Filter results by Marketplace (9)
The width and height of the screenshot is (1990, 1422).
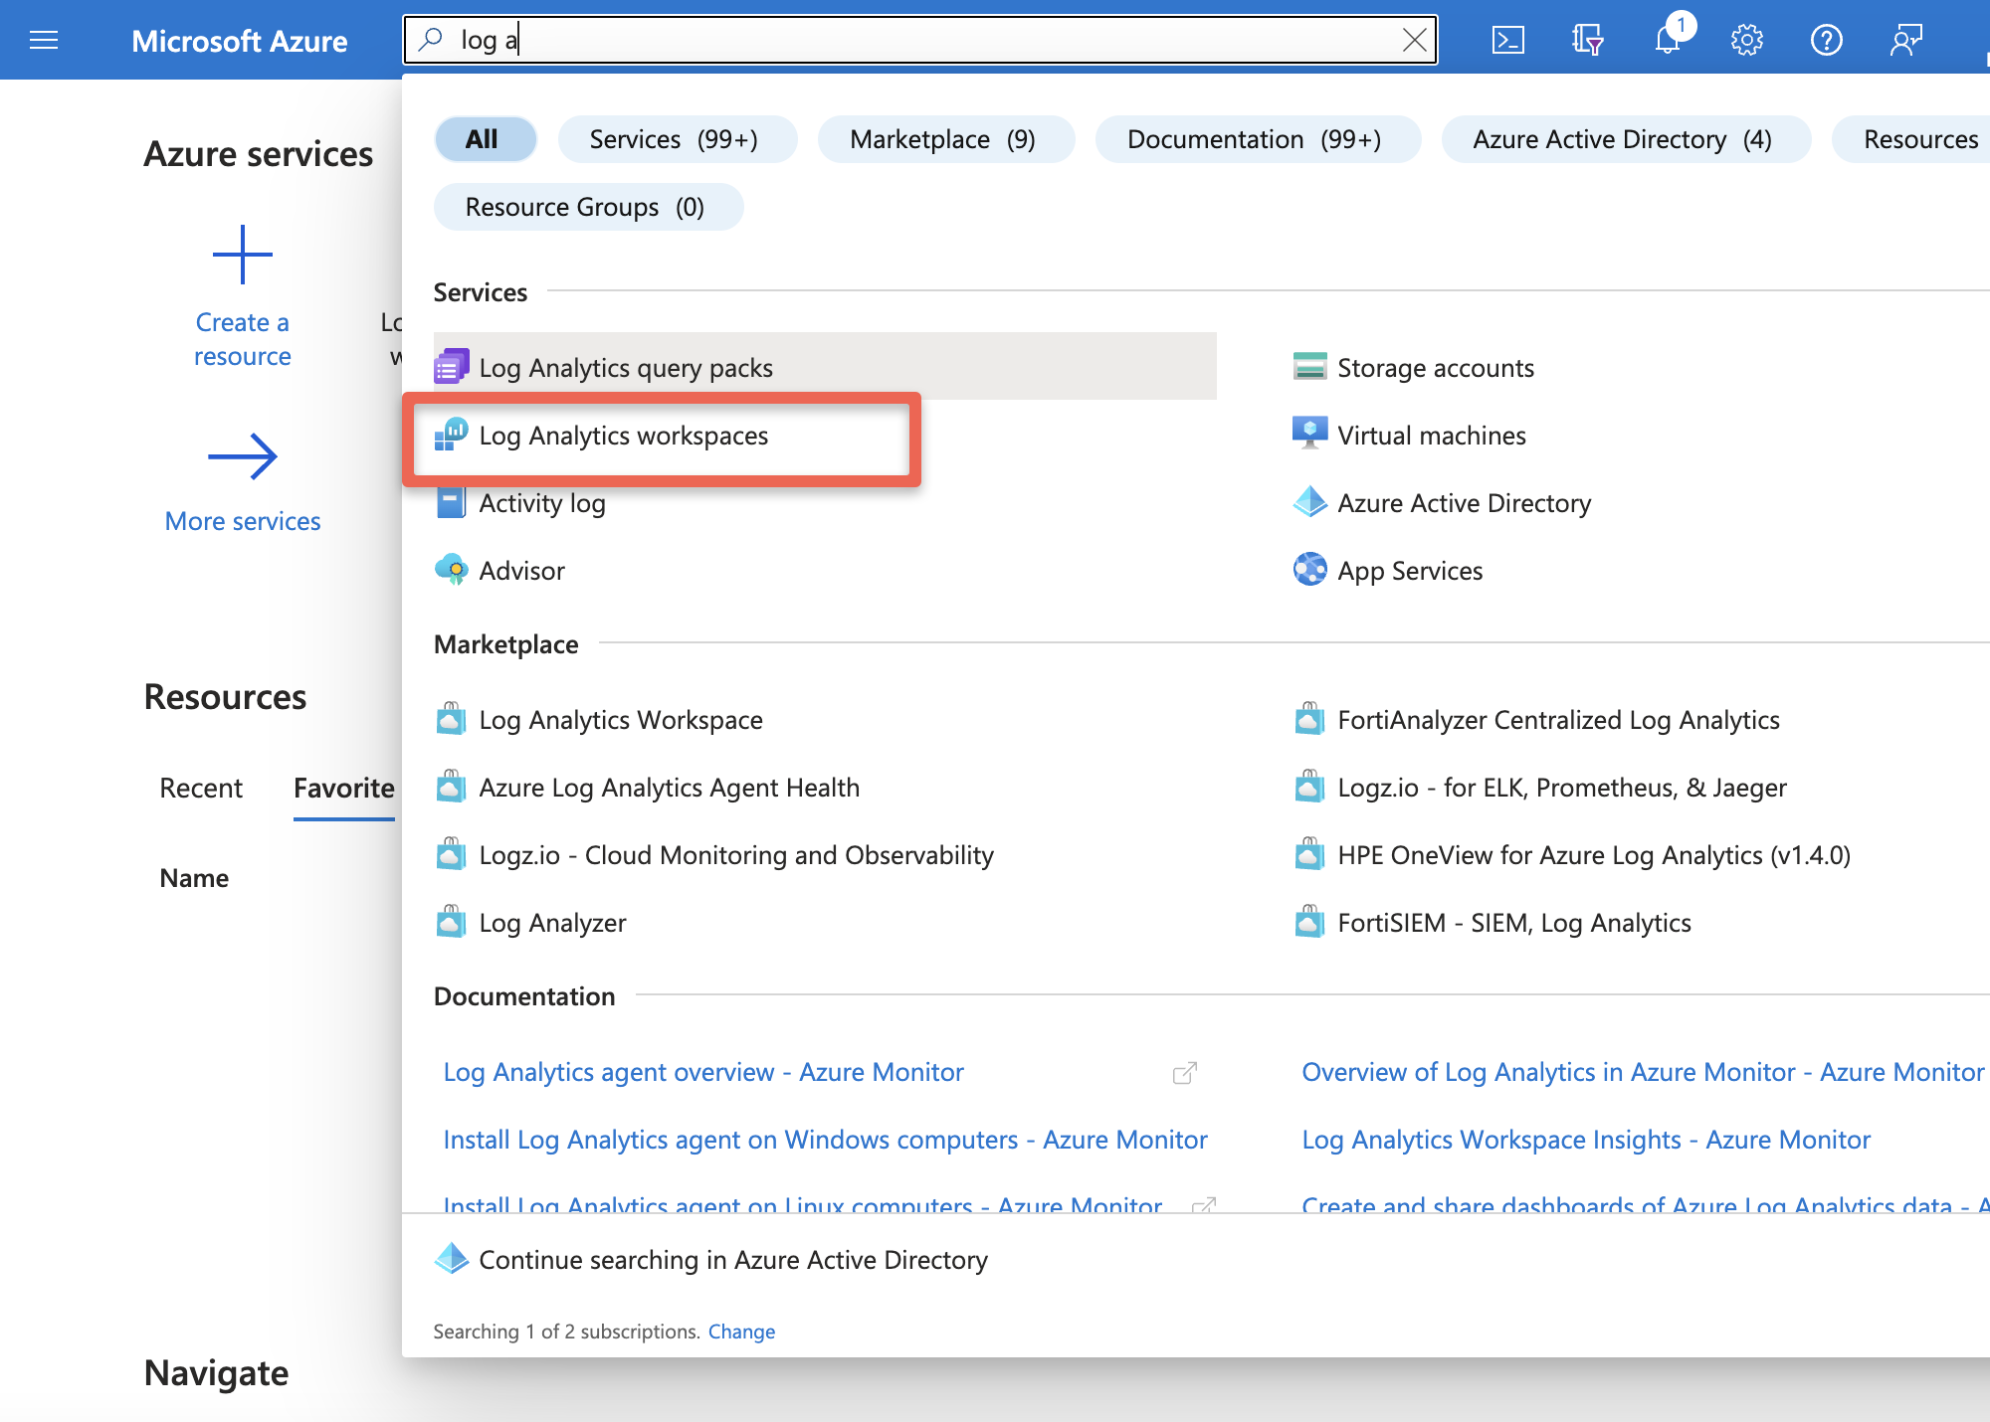[x=944, y=139]
